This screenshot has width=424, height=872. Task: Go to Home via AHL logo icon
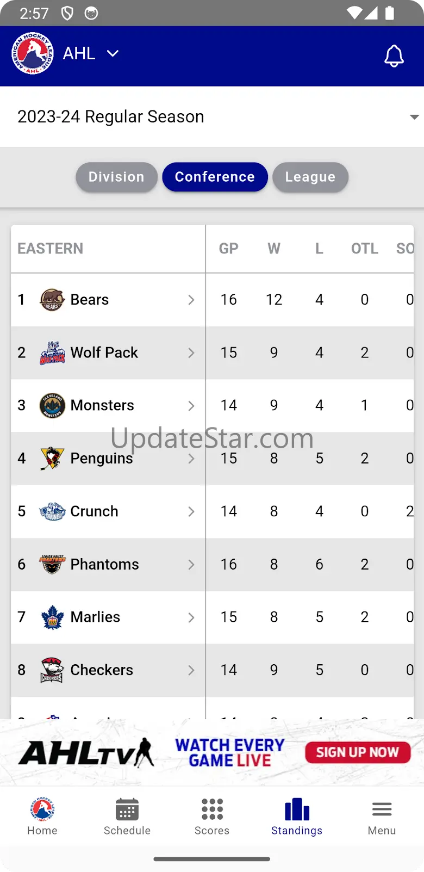pos(42,809)
